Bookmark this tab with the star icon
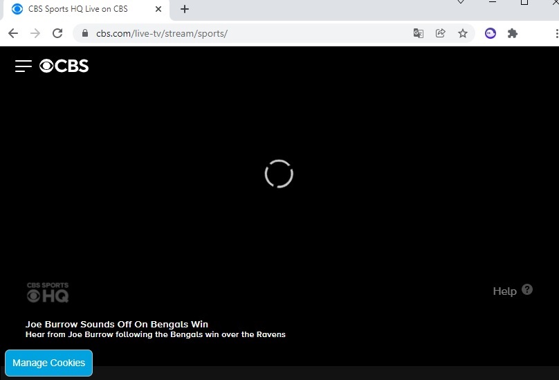 463,33
